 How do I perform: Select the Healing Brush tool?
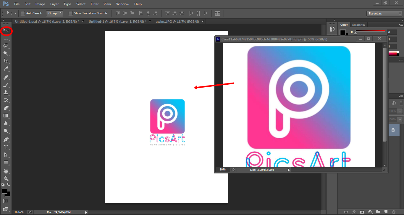pos(6,77)
